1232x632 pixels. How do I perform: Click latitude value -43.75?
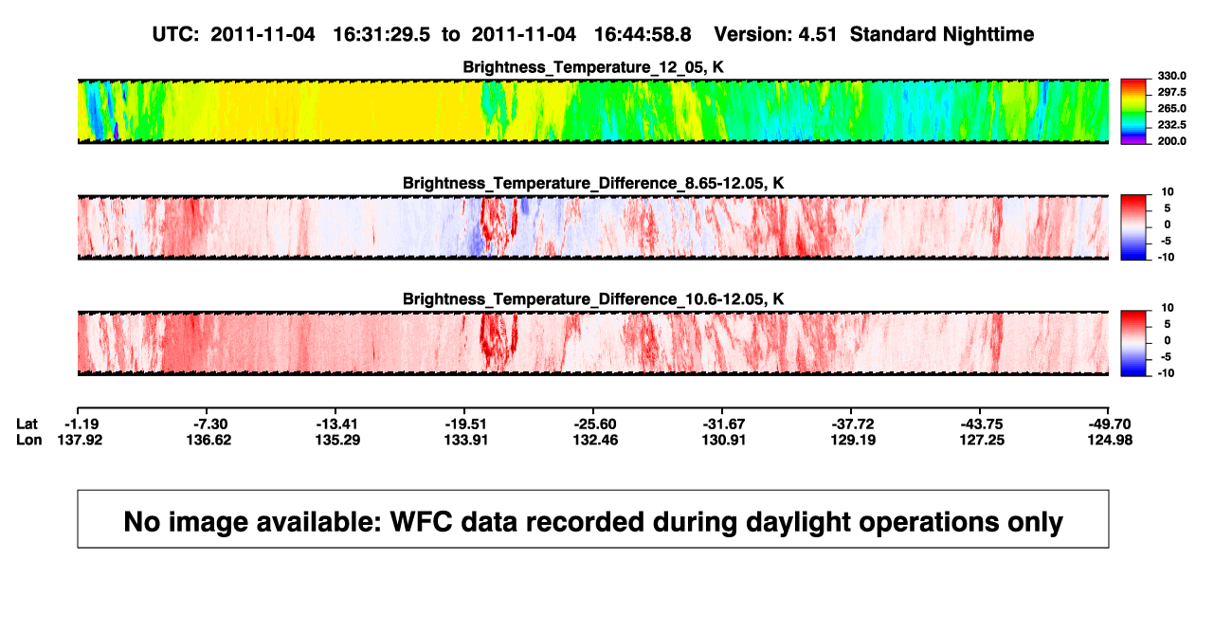983,424
